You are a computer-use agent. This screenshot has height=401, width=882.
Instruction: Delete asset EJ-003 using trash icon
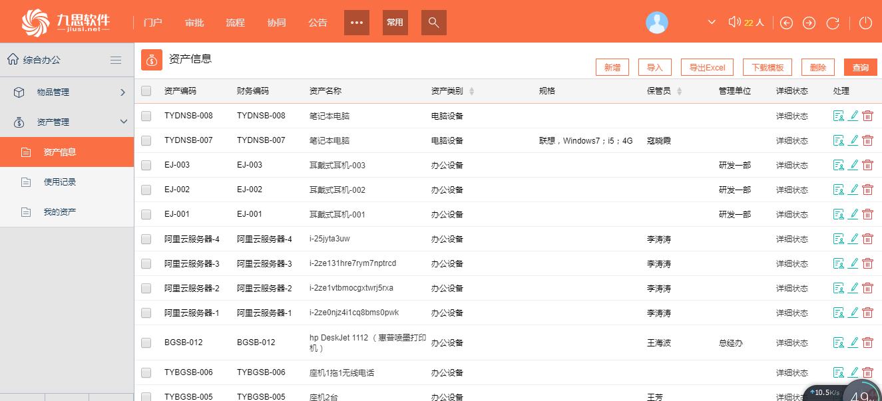click(x=867, y=165)
